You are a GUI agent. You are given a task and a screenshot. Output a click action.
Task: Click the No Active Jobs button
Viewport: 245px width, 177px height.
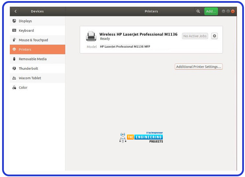tap(195, 36)
